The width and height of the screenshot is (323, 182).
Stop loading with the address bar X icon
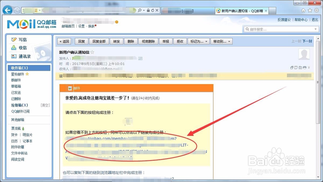coord(157,10)
